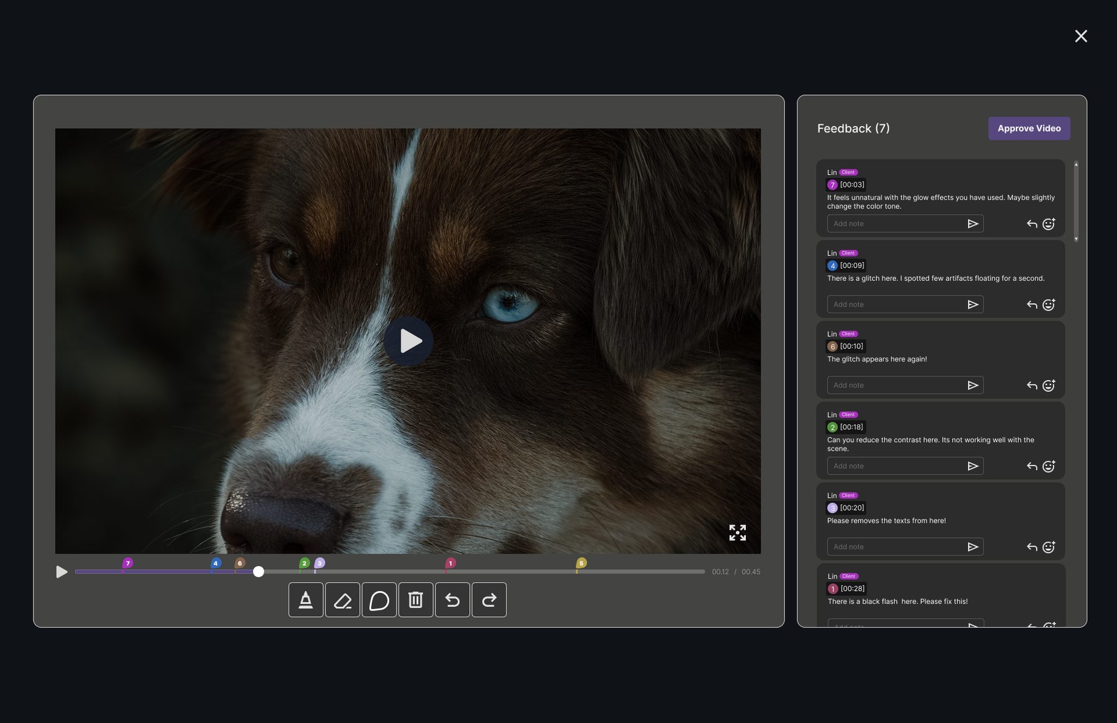The height and width of the screenshot is (723, 1117).
Task: Jump to timeline marker 3
Action: coord(320,563)
